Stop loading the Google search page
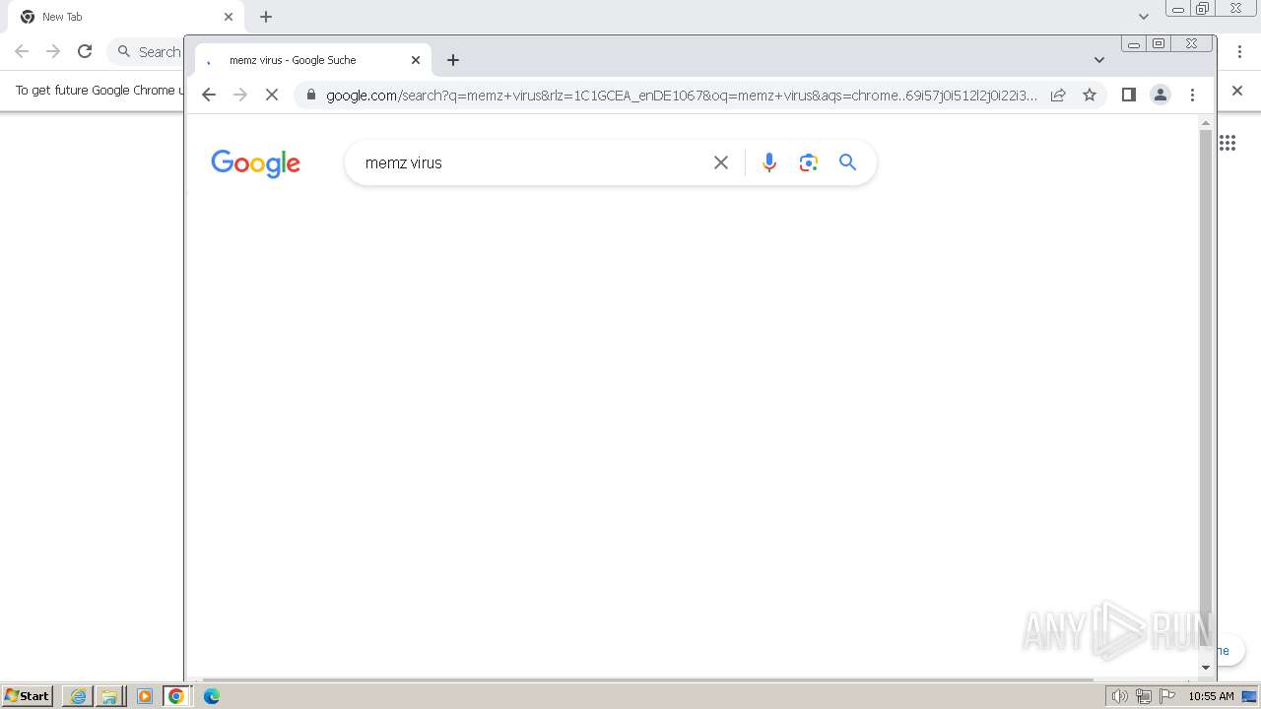 272,95
